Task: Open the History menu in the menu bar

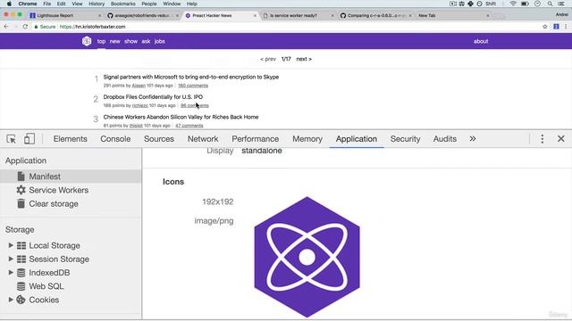Action: pos(97,4)
